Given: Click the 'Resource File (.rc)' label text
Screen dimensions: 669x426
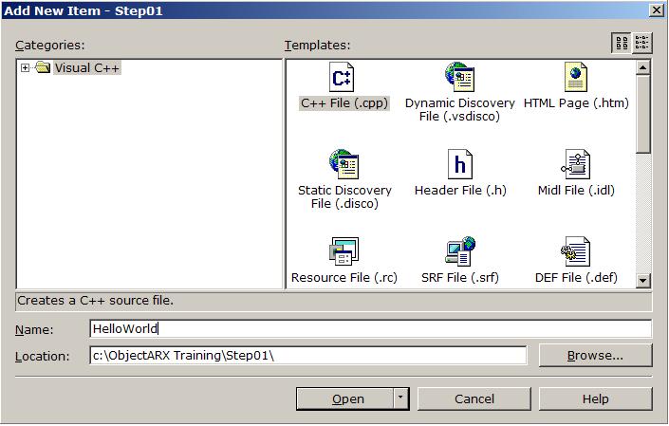Looking at the screenshot, I should [x=344, y=278].
